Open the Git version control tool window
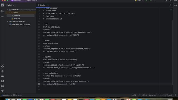Viewport: 178px width, 100px height. [x=3, y=91]
